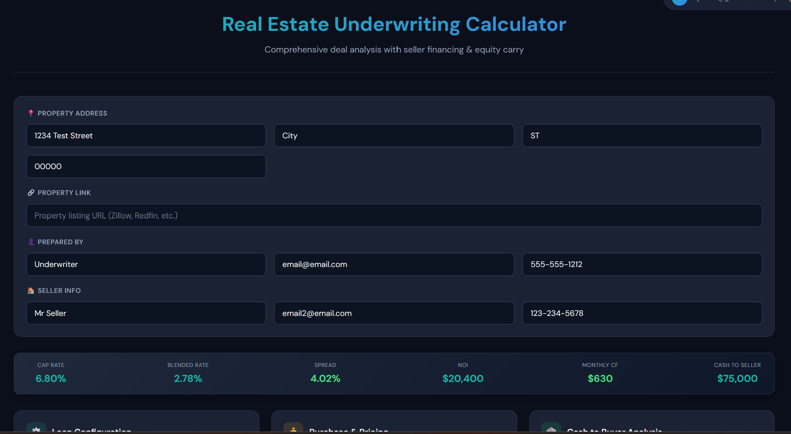Click the Property listing URL input

pos(394,215)
